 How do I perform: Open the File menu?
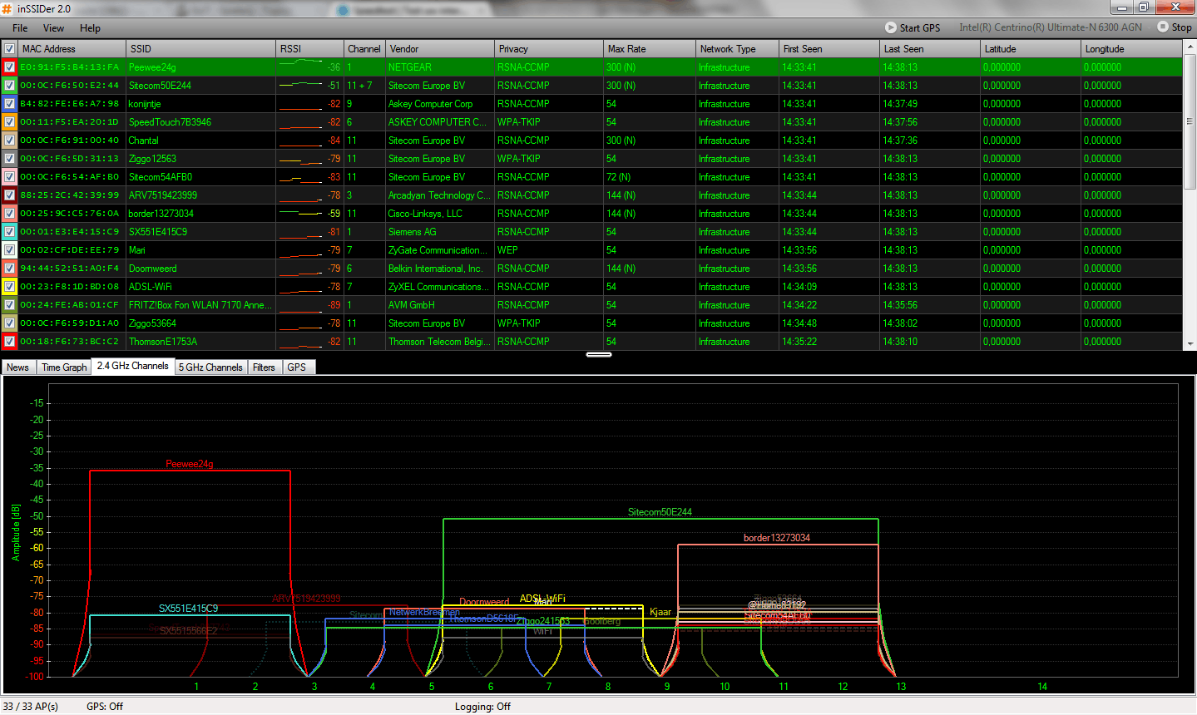tap(20, 27)
